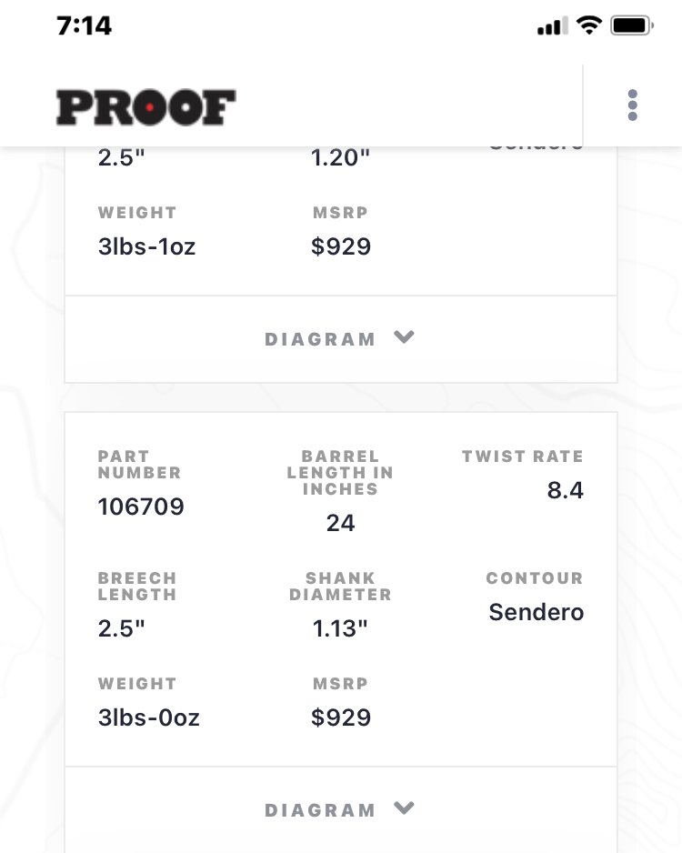Expand the upper DIAGRAM chevron

(x=404, y=337)
